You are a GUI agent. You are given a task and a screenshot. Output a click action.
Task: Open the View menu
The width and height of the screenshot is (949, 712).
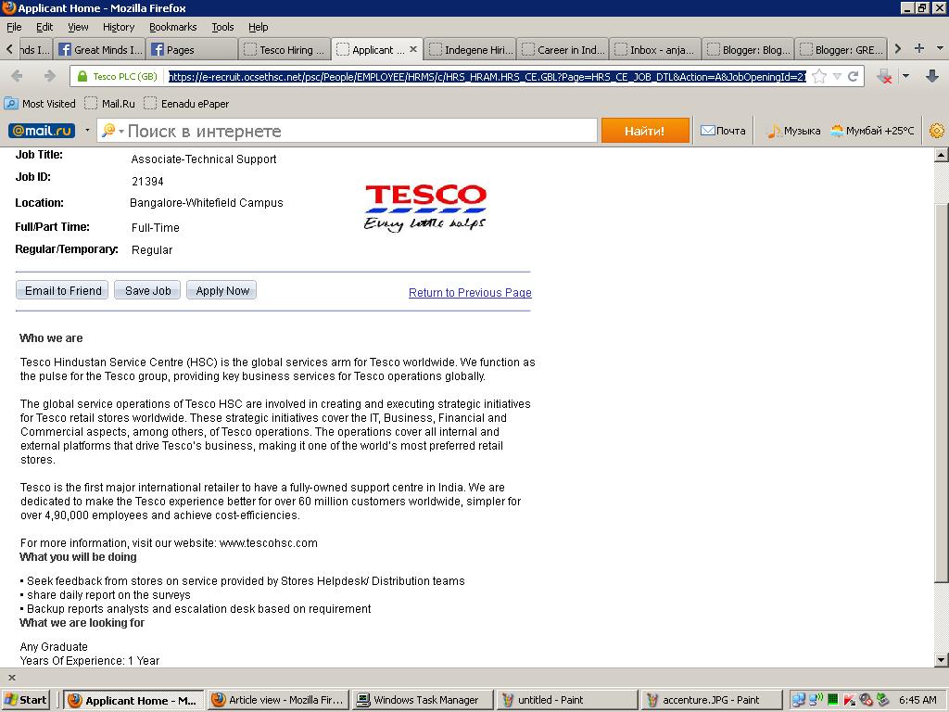(78, 27)
